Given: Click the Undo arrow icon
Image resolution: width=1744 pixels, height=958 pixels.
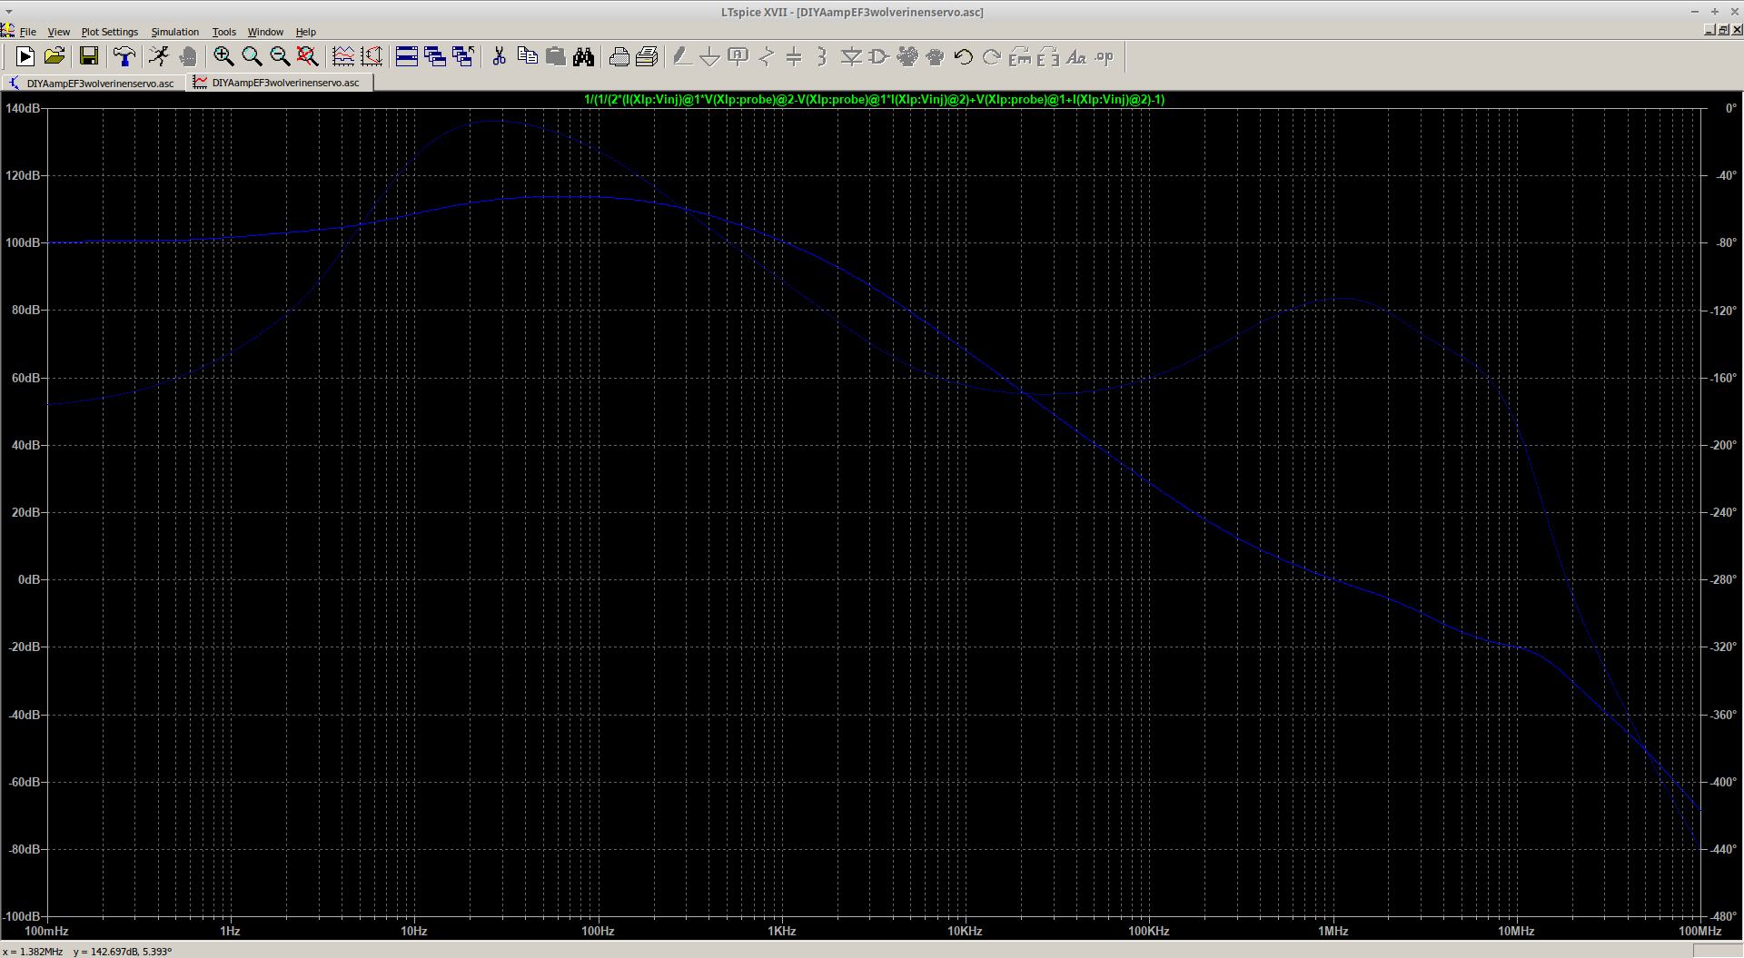Looking at the screenshot, I should [964, 57].
